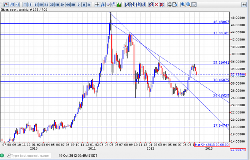The width and height of the screenshot is (250, 160).
Task: Switch to bar (OHLC) chart type
Action: coord(12,4)
